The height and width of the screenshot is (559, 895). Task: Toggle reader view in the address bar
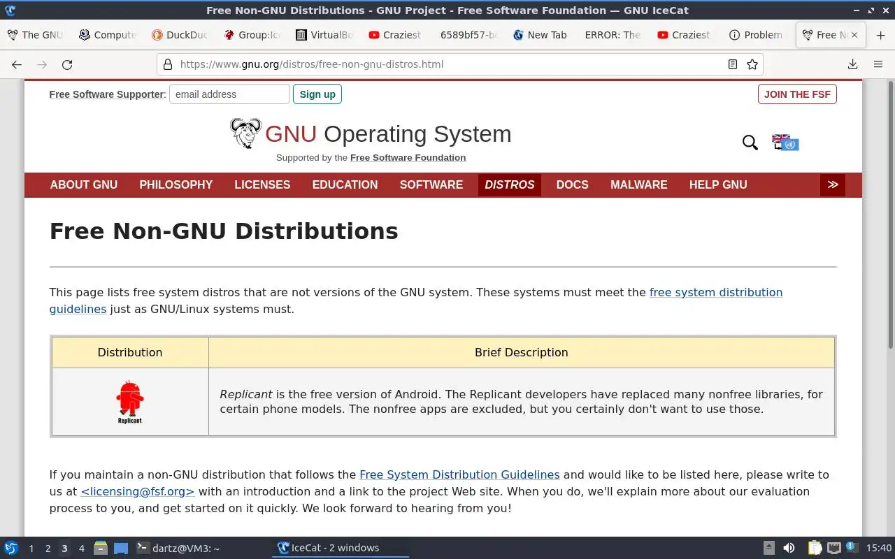click(x=732, y=64)
